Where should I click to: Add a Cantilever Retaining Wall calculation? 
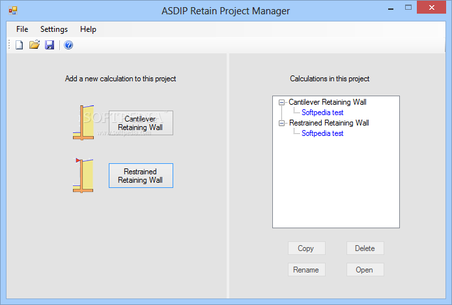click(x=141, y=123)
